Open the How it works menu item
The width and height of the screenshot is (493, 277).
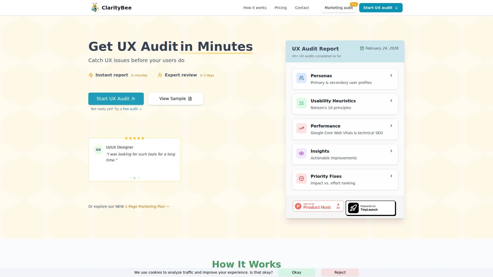pos(255,8)
